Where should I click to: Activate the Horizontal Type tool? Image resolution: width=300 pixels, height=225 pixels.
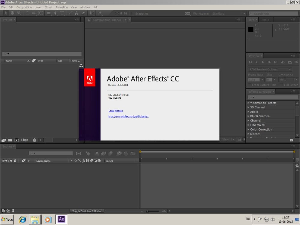pyautogui.click(x=62, y=13)
